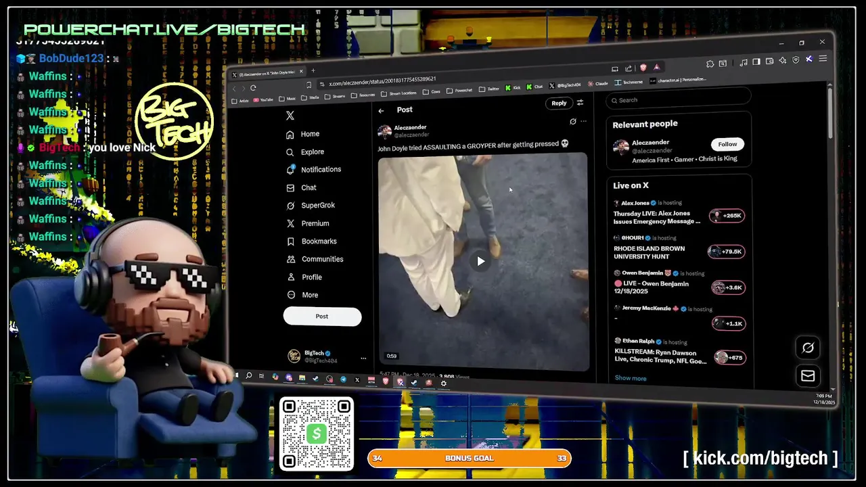Click the Brave Rewards triangle icon
The width and height of the screenshot is (866, 487).
(656, 67)
